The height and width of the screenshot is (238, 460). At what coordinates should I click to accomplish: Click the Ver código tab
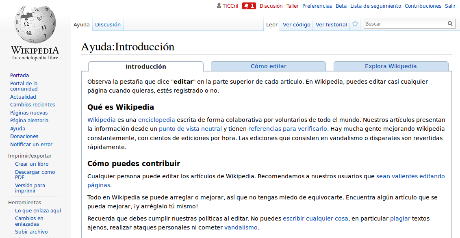296,25
